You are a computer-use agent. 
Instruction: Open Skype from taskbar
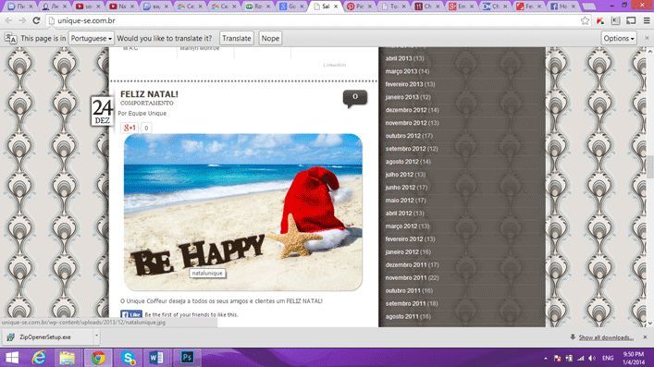click(129, 358)
